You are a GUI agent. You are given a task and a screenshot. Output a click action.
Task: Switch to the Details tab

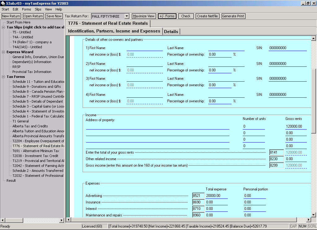pyautogui.click(x=171, y=32)
